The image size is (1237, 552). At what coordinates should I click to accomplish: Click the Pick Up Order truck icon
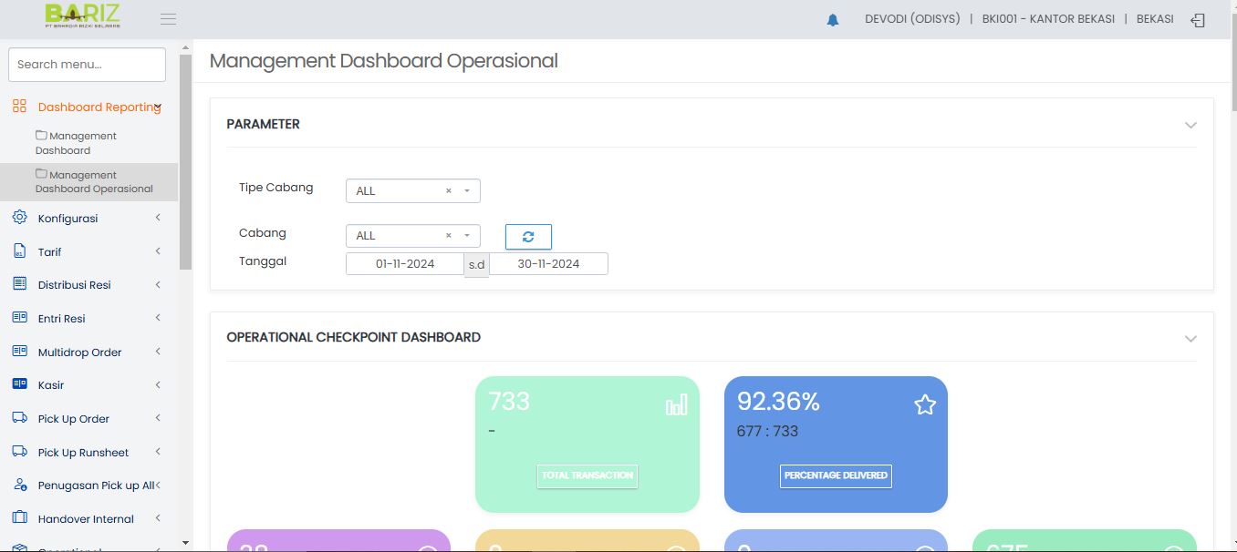tap(20, 418)
